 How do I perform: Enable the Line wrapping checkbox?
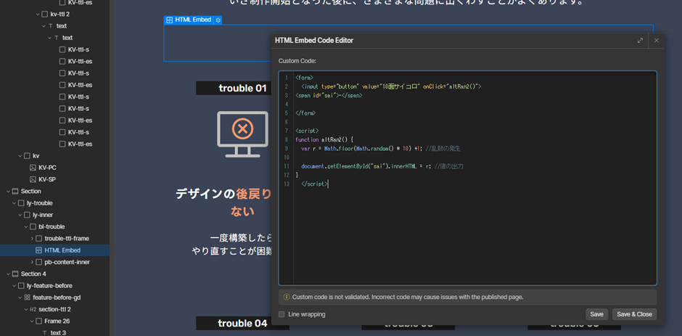[282, 314]
